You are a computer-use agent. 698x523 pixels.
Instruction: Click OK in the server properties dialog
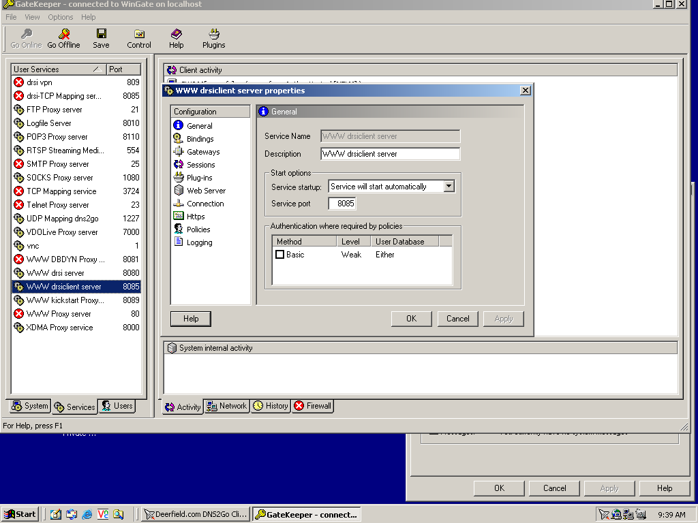pyautogui.click(x=411, y=319)
